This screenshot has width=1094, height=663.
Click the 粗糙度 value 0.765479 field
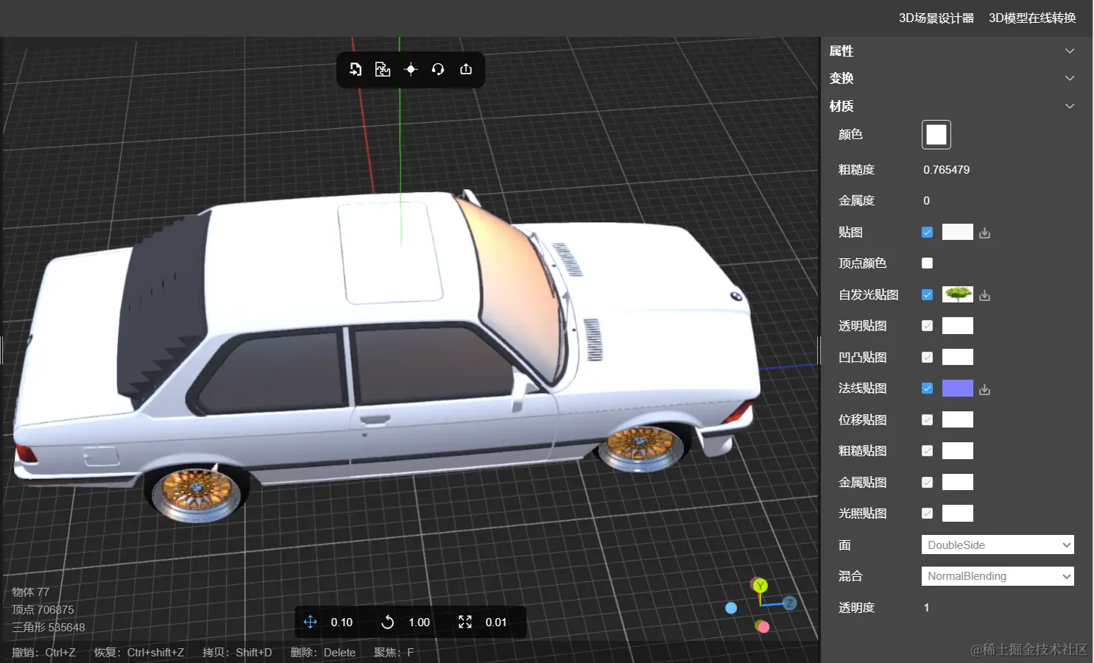(947, 170)
